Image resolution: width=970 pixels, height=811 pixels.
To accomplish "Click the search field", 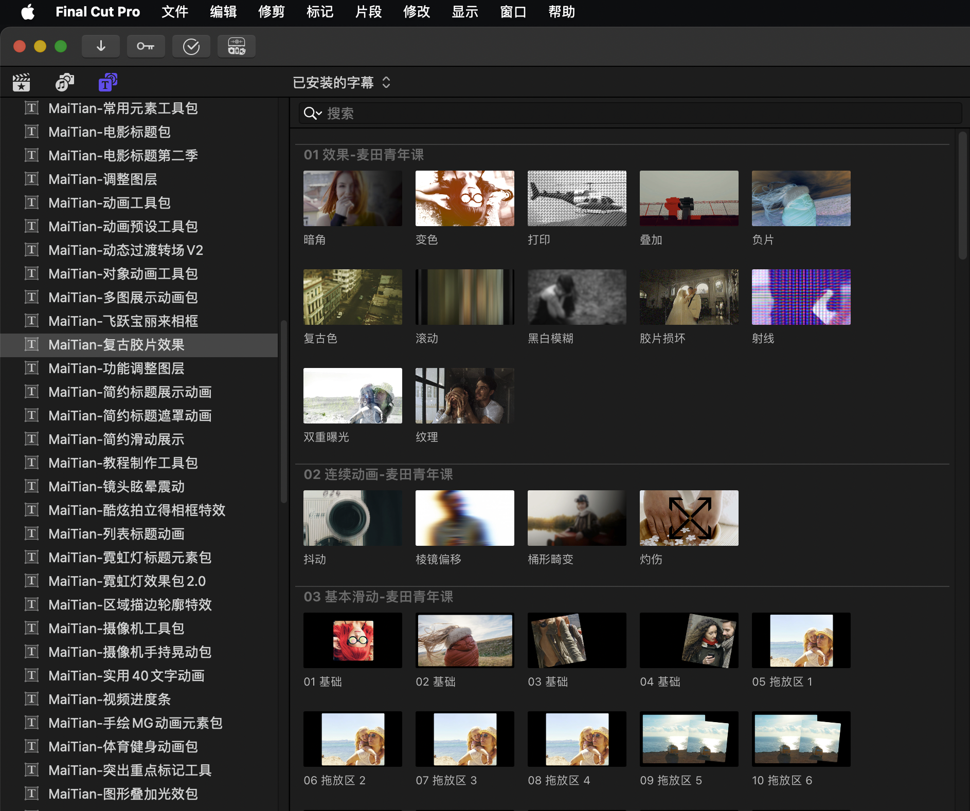I will (630, 114).
